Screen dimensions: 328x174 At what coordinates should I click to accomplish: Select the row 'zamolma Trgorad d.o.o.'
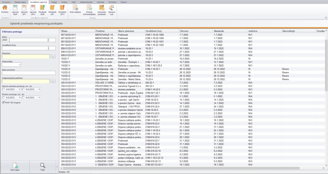[x=193, y=86]
